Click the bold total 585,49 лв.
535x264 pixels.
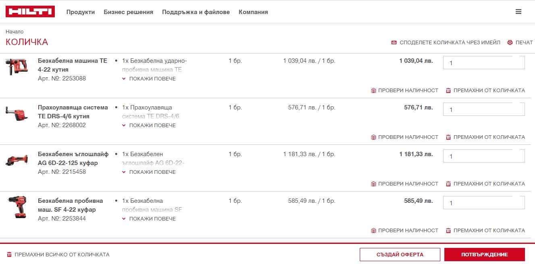point(419,201)
